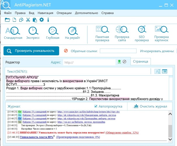The height and width of the screenshot is (146, 177).
Task: Open the Дополнительно menu
Action: click(86, 13)
